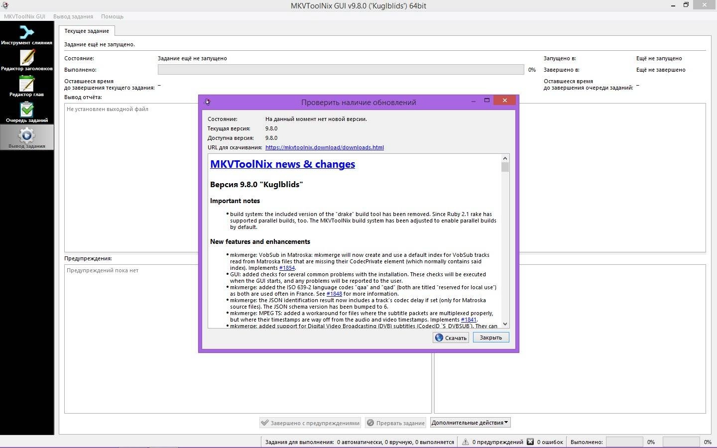This screenshot has width=717, height=448.
Task: Click the Закрыть button in the dialog
Action: (491, 337)
